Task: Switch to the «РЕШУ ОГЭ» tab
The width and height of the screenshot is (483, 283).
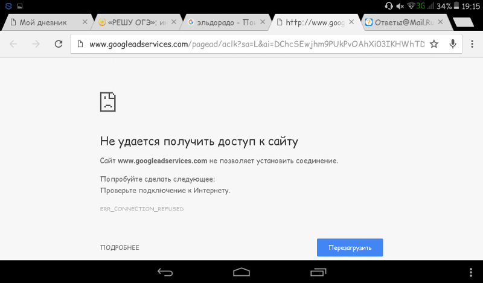Action: point(136,22)
